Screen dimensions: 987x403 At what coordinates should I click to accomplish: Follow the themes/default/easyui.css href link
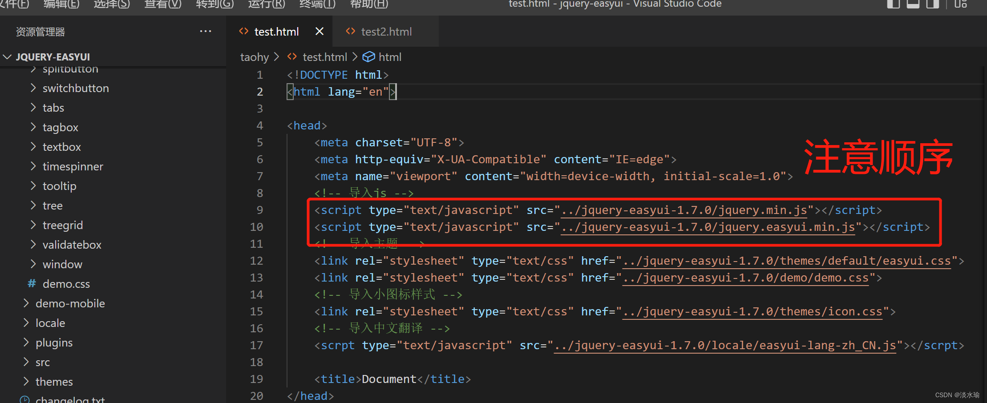coord(787,261)
